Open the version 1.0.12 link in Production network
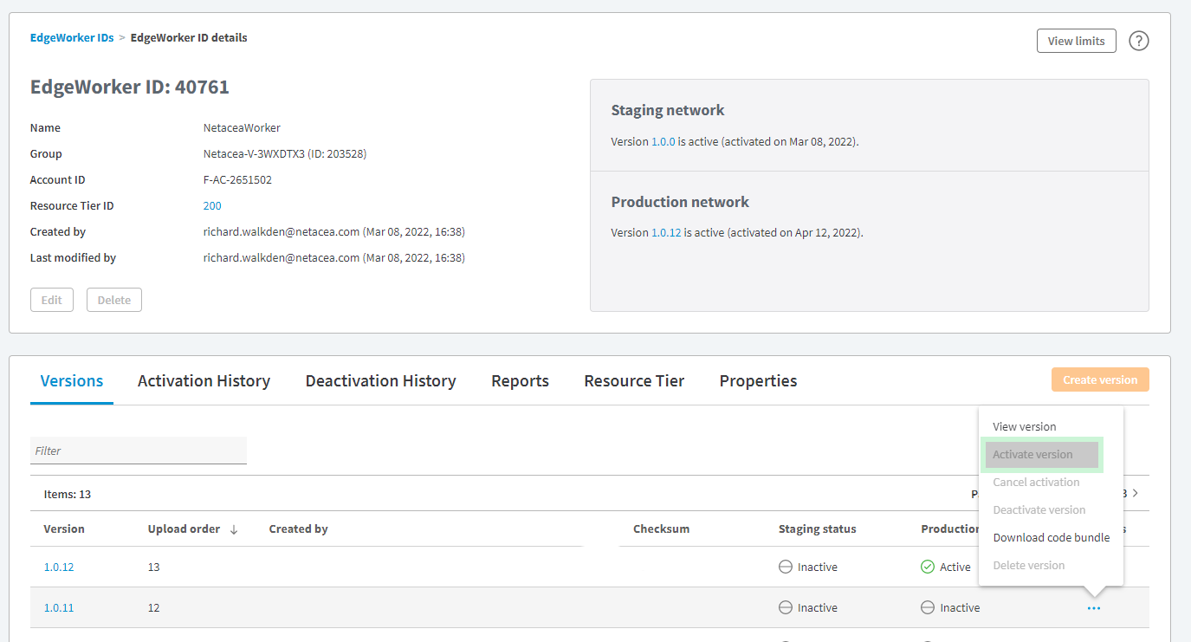The width and height of the screenshot is (1191, 642). 665,233
